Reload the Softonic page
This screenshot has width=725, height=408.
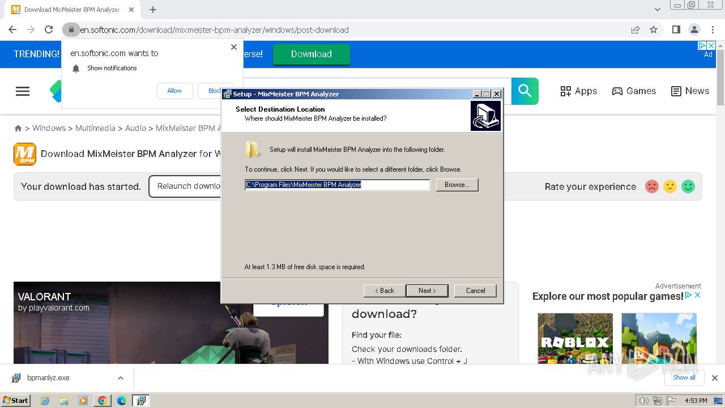tap(49, 29)
